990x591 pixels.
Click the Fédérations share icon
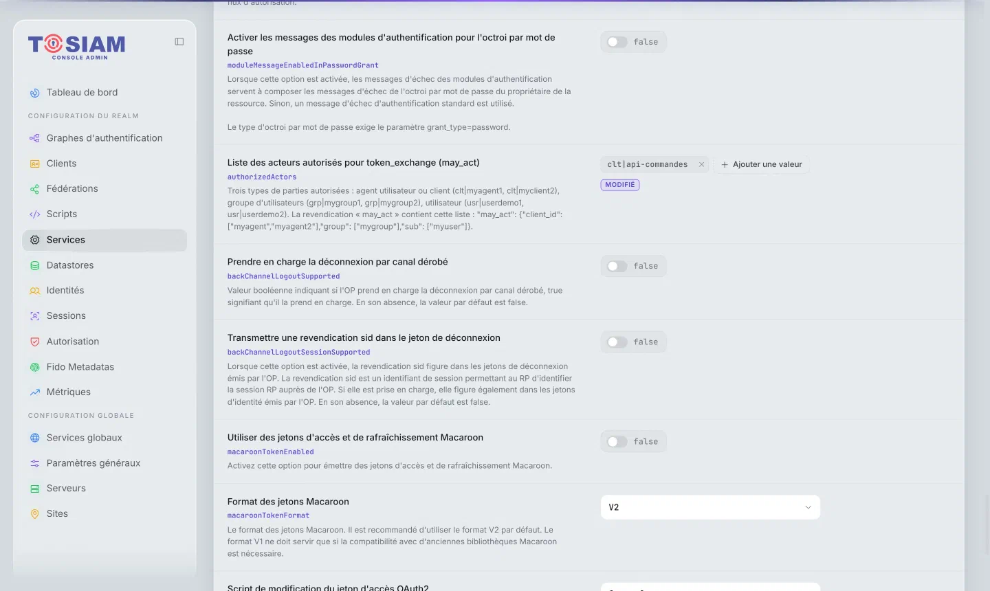(34, 189)
